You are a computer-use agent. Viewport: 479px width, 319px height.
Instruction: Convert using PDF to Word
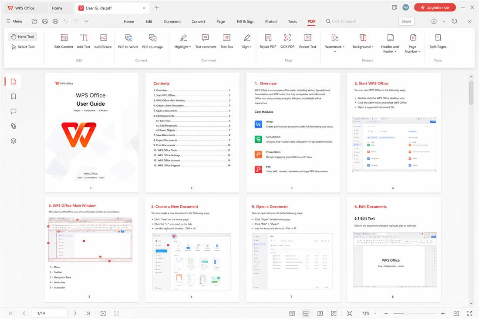(x=128, y=41)
